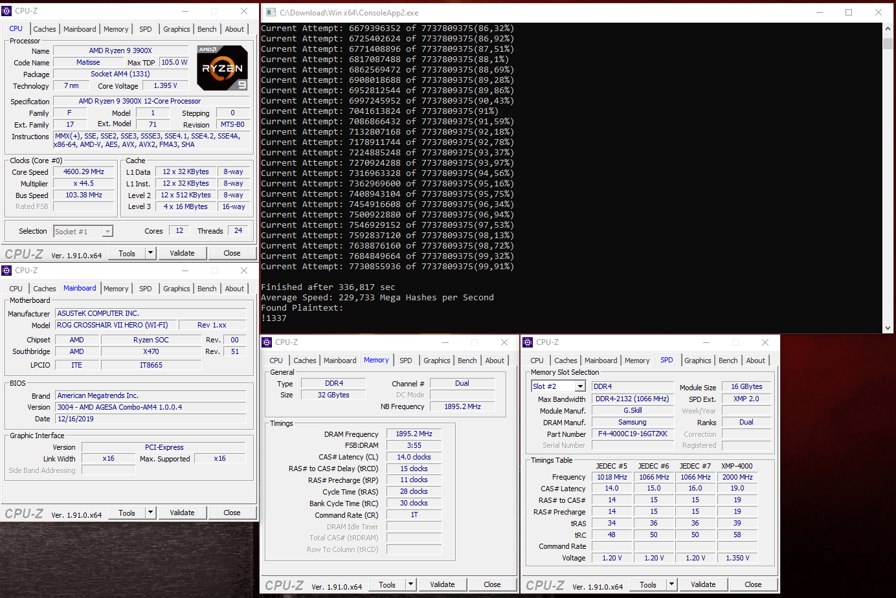Click the Module Size value 16 GBytes

click(x=746, y=386)
